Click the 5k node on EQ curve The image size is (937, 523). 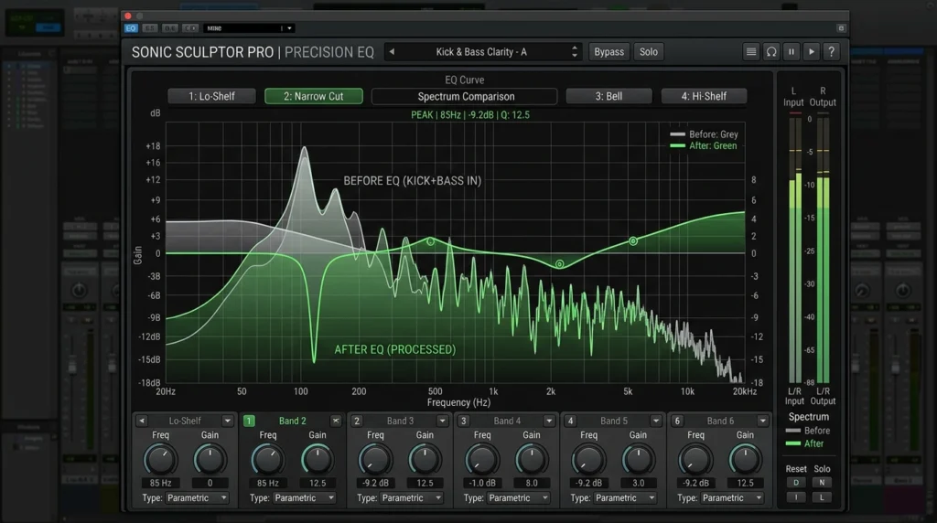633,241
